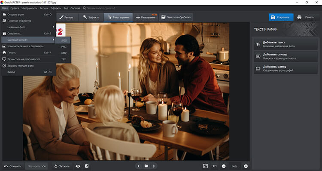322x171 pixels.
Task: Click the search field 'Что вы хотите сделать?'
Action: [101, 8]
